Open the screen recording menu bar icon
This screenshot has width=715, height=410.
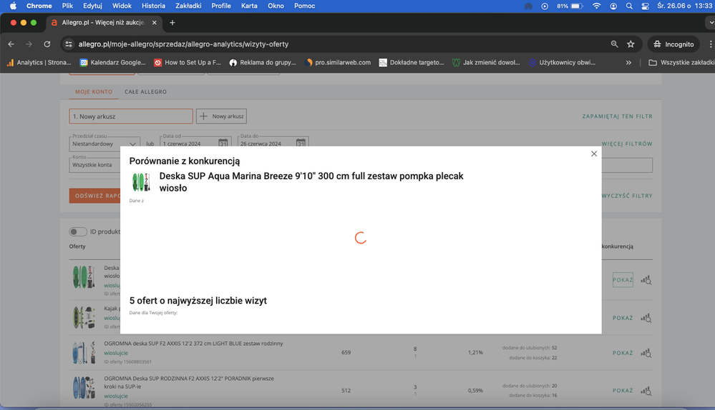coord(545,6)
